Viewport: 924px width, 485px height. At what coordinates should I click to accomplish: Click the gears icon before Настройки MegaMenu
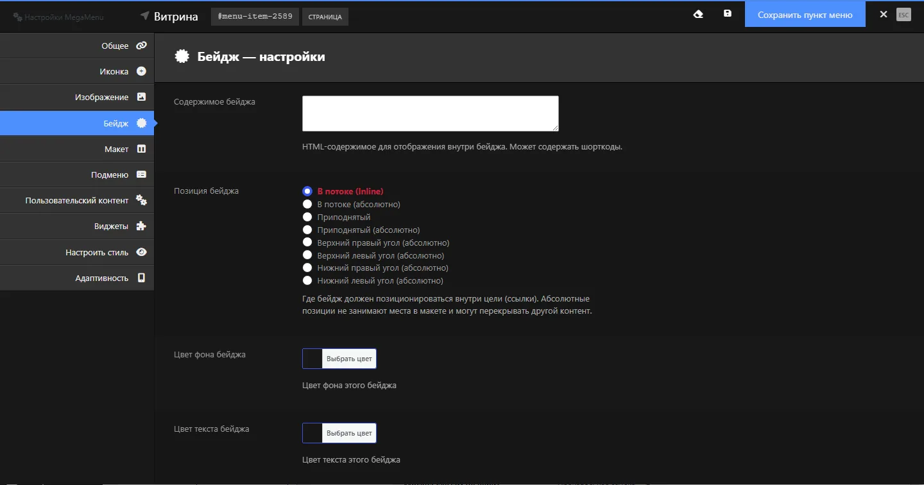pyautogui.click(x=18, y=17)
